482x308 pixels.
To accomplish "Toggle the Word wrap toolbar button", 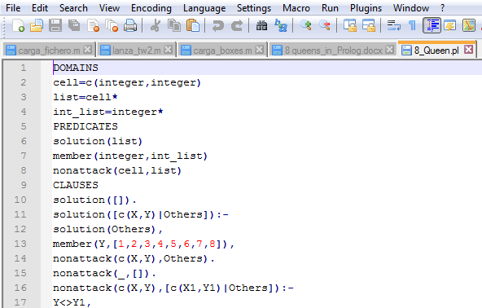I will 393,25.
